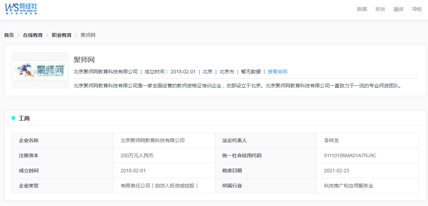Click the 企业类型 label
Screen dimensions: 428x206
[29, 186]
